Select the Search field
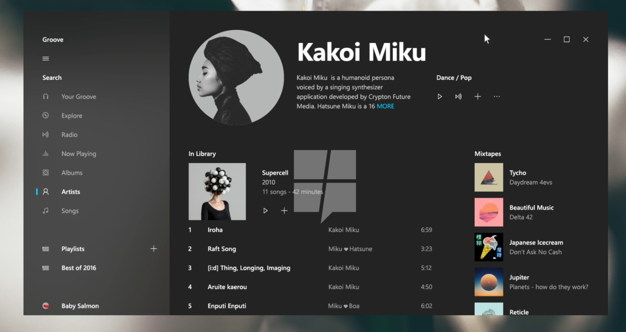626x332 pixels. [52, 77]
